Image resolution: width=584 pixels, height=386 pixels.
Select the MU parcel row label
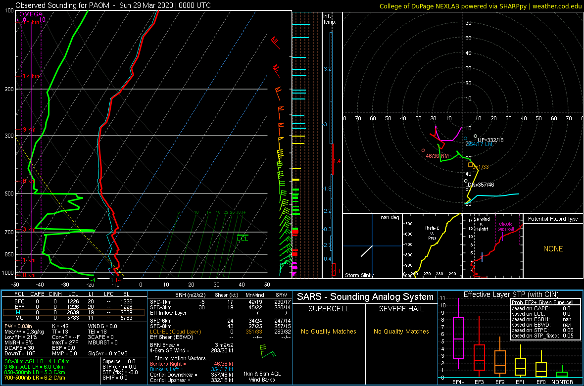(x=19, y=318)
